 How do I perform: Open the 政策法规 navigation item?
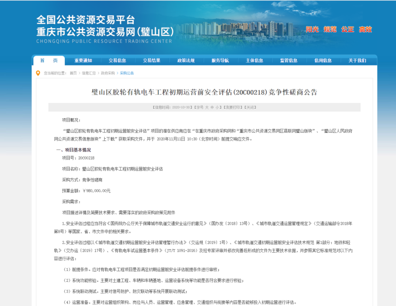click(186, 60)
